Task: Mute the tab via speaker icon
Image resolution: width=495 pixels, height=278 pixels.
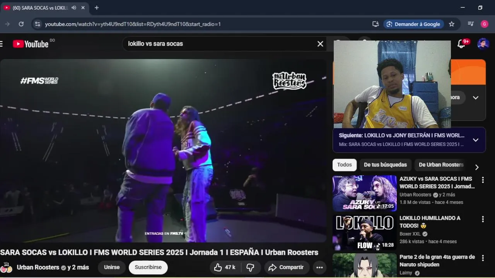Action: pyautogui.click(x=74, y=8)
